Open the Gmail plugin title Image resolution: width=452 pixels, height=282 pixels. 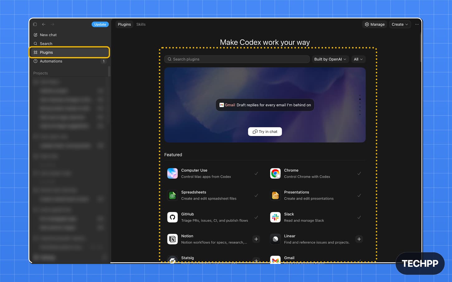289,258
